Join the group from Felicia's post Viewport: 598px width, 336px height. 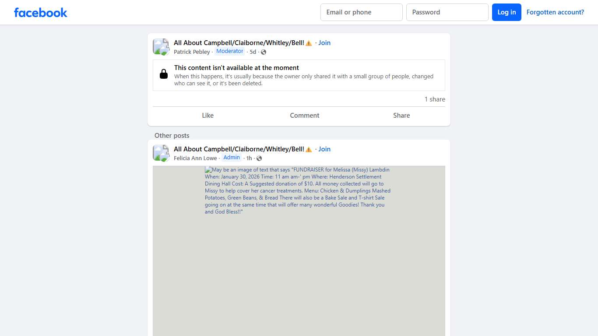click(x=324, y=149)
